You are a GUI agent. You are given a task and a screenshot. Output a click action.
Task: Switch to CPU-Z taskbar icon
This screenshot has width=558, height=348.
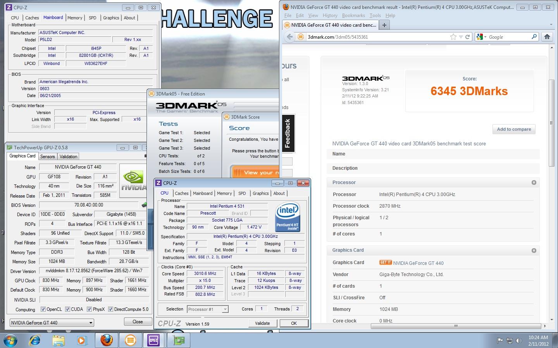[154, 340]
